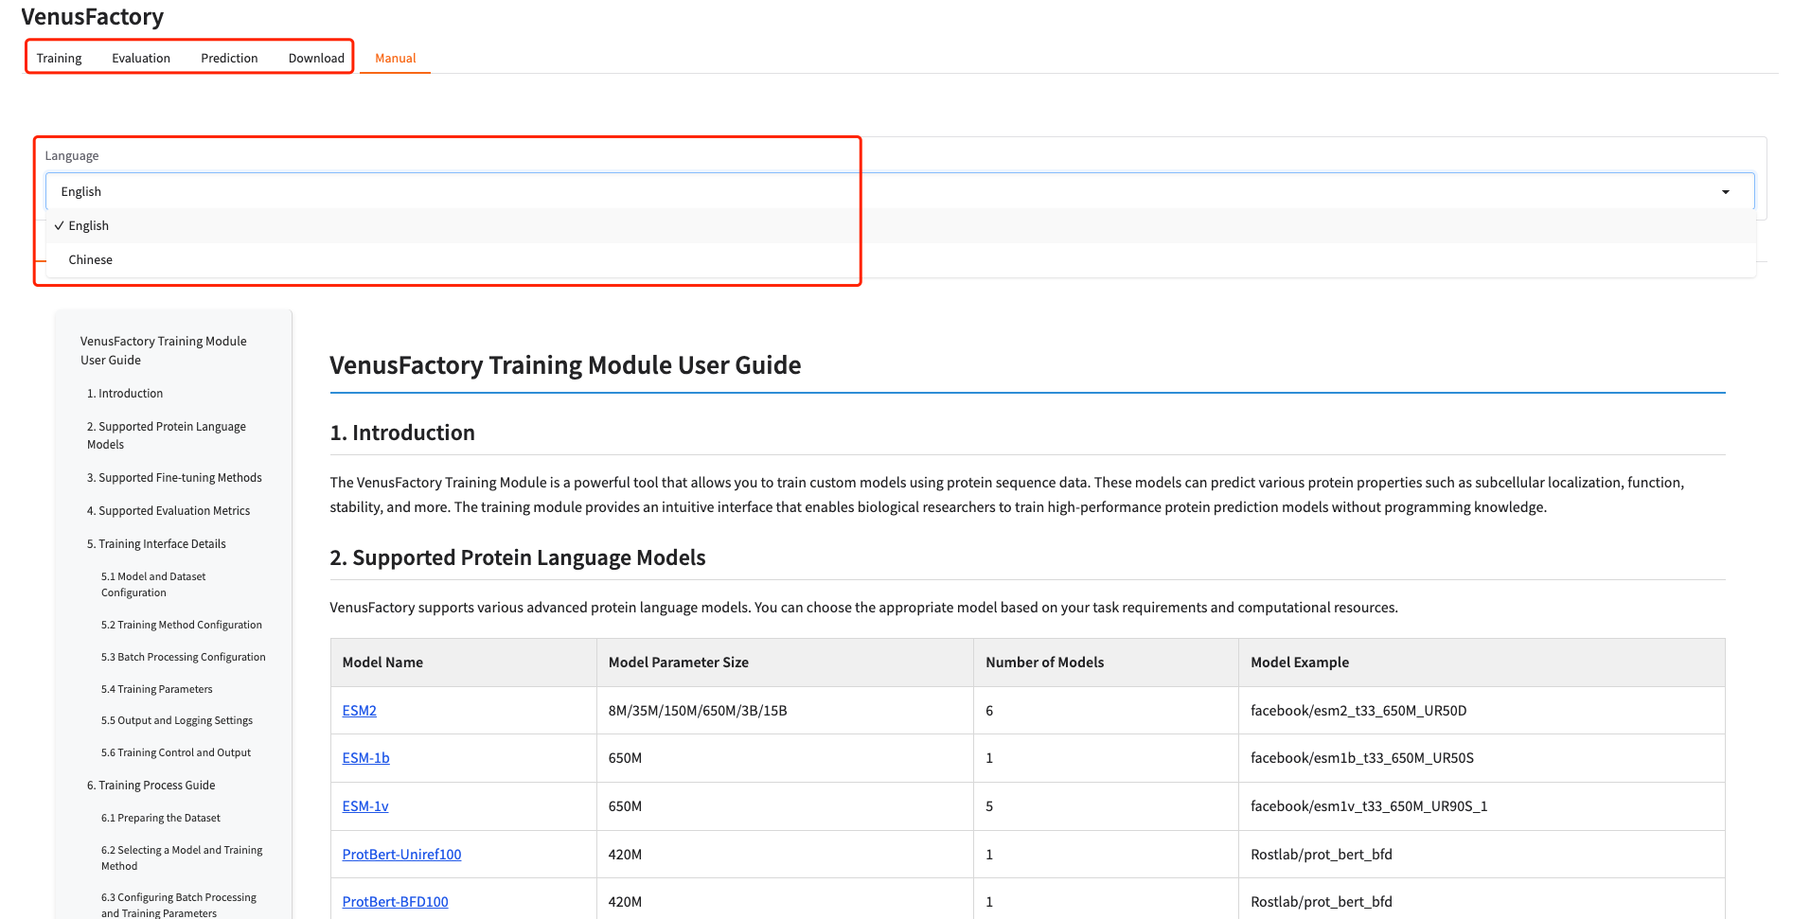
Task: Jump to 1. Introduction in sidebar
Action: tap(125, 394)
